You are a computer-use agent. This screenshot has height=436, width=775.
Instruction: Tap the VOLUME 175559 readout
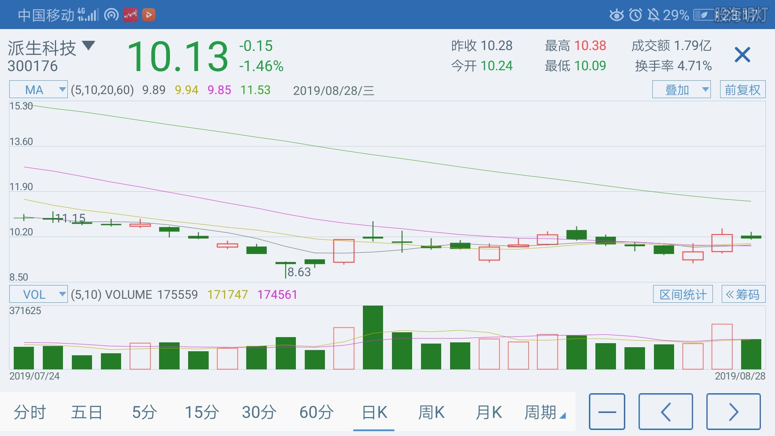coord(151,295)
